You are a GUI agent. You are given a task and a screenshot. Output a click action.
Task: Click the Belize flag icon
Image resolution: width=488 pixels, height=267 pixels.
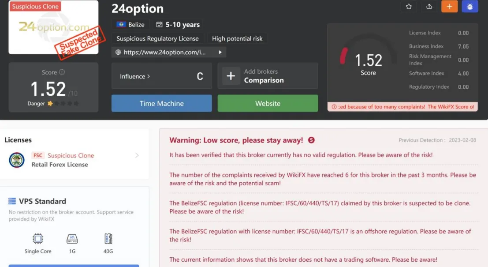click(x=121, y=24)
